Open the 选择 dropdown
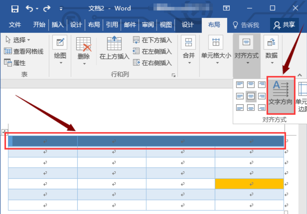Image resolution: width=307 pixels, height=214 pixels. [18, 40]
